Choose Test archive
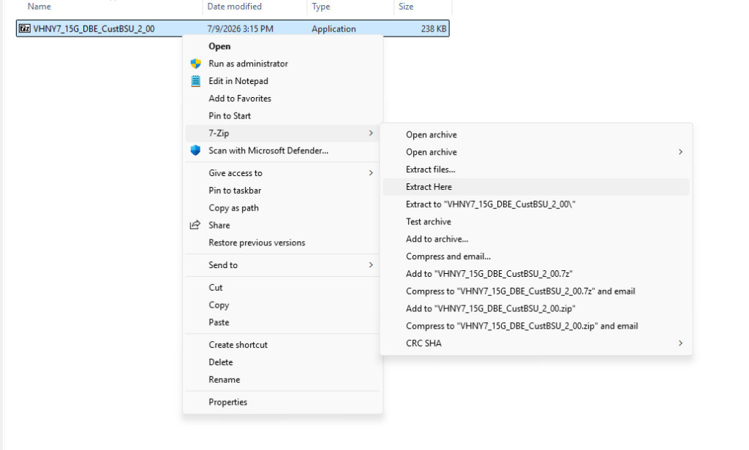The image size is (749, 450). [x=536, y=221]
